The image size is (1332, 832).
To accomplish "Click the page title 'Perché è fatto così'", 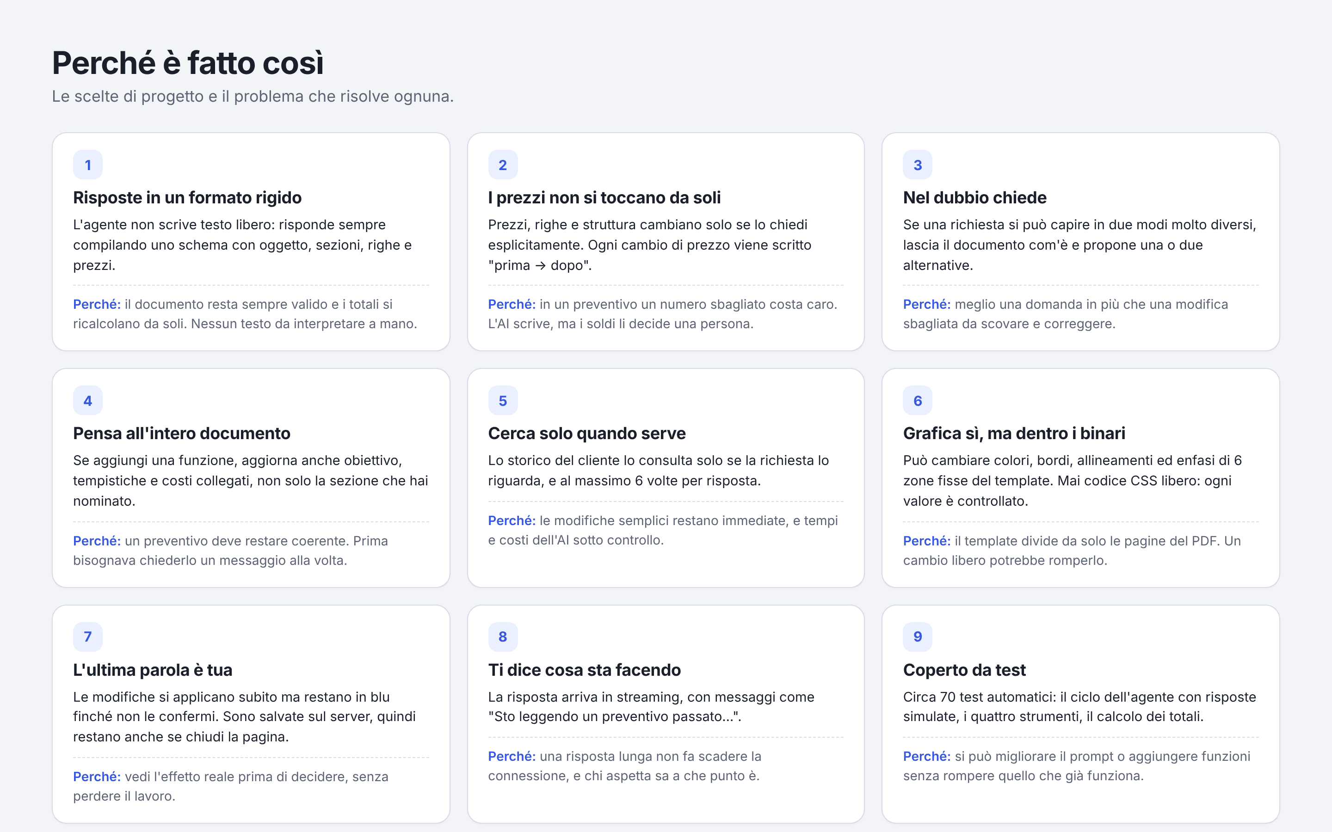I will pyautogui.click(x=188, y=63).
